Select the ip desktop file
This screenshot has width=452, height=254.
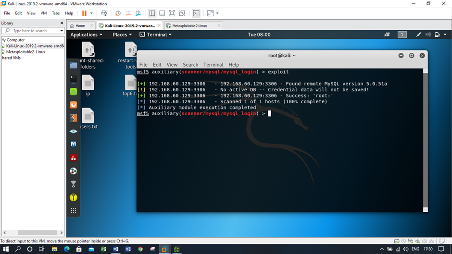coord(88,86)
